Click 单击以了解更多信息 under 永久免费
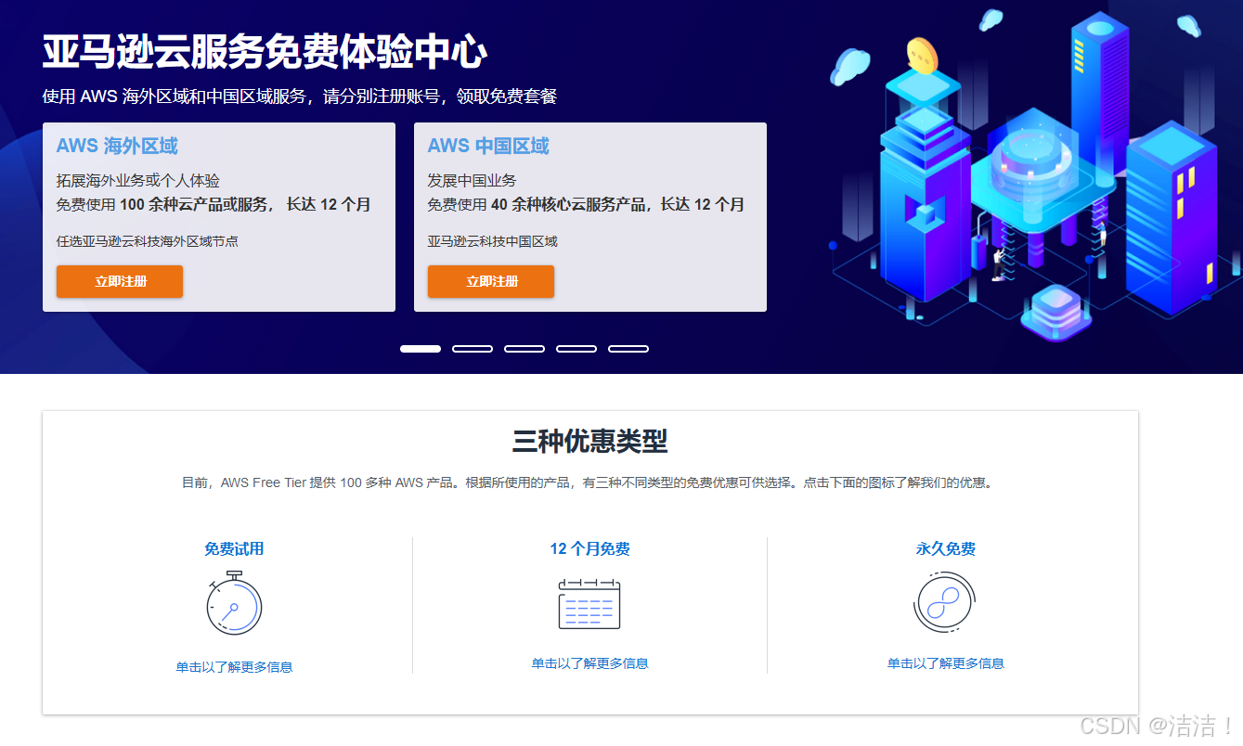Viewport: 1243px width, 746px height. click(x=946, y=663)
